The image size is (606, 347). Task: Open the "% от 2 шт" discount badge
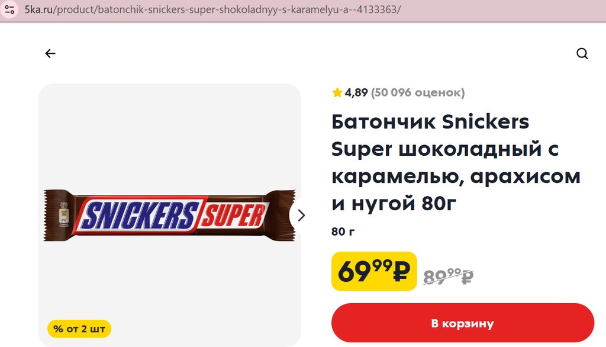(x=79, y=329)
